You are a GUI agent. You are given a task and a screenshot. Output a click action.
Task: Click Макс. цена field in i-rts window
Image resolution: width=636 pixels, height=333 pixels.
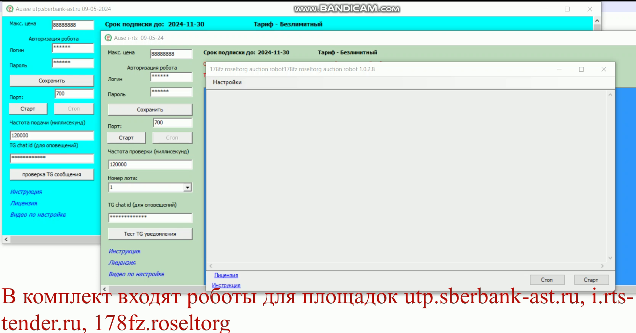(x=171, y=54)
